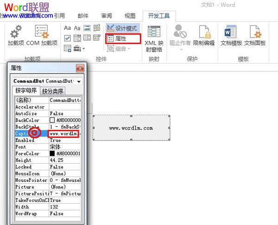Select the MousePointer fmMouse value

(65, 180)
